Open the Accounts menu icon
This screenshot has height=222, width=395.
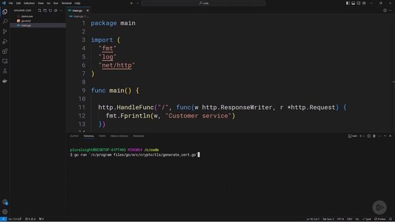tap(5, 202)
